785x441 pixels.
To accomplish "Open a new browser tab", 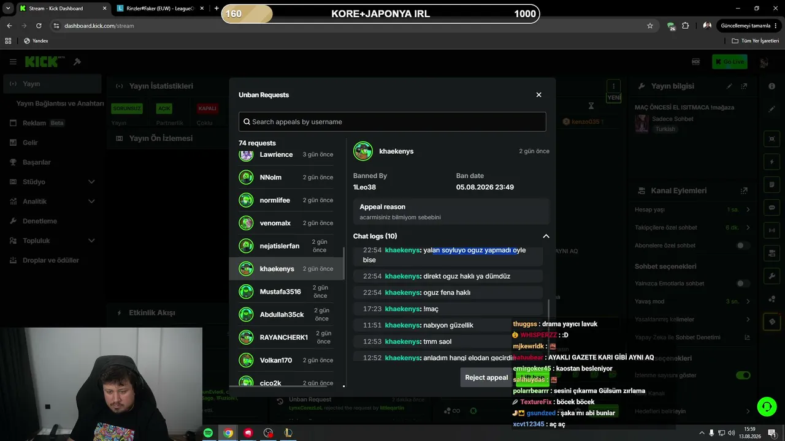I will pyautogui.click(x=216, y=9).
